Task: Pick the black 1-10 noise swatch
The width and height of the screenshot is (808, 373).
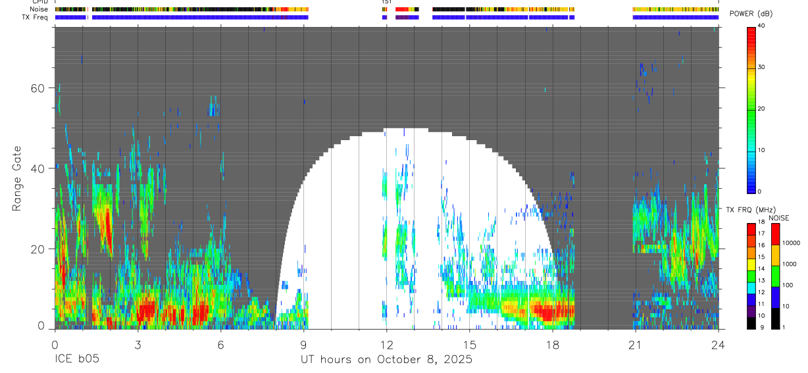Action: (775, 318)
